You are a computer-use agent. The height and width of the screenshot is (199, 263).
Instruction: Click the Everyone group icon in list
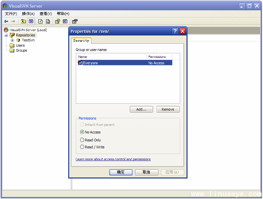[x=80, y=63]
